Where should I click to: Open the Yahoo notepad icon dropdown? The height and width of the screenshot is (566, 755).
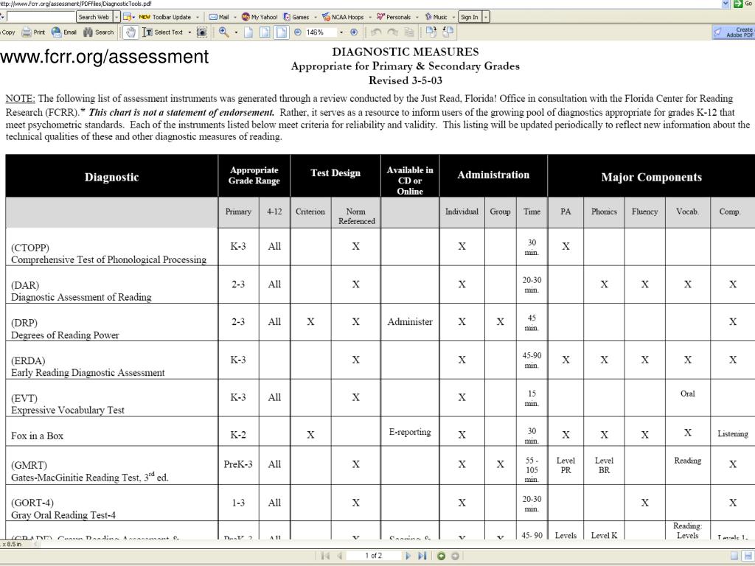133,17
